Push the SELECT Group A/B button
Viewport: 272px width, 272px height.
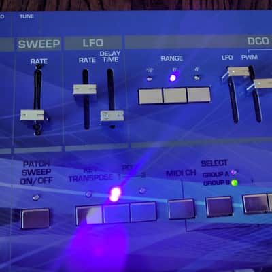point(219,206)
